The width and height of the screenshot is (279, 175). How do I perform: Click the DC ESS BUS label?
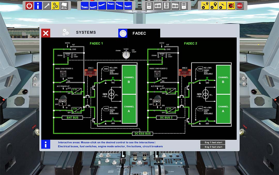(142, 134)
